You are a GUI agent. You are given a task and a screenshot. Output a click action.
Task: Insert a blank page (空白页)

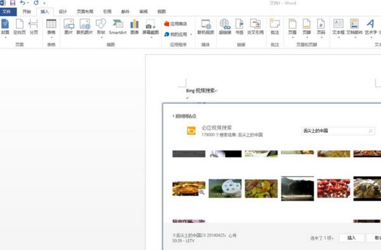20,27
